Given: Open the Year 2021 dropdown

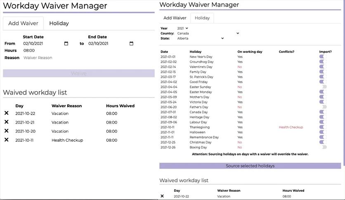Looking at the screenshot, I should click(x=183, y=29).
